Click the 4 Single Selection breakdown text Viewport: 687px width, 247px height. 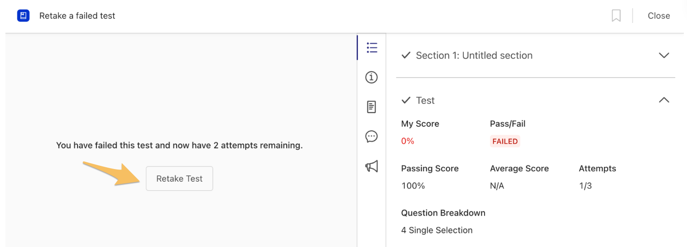437,230
